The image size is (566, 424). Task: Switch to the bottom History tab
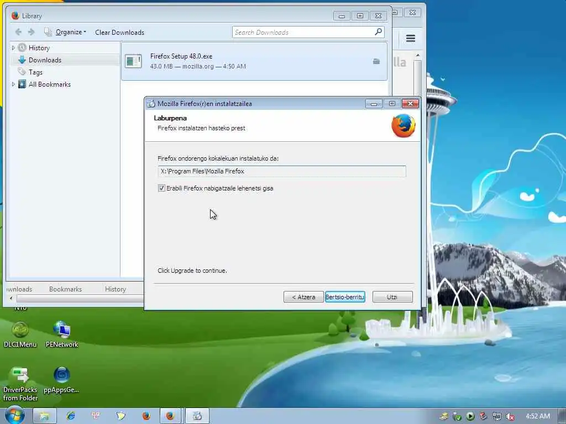click(115, 289)
